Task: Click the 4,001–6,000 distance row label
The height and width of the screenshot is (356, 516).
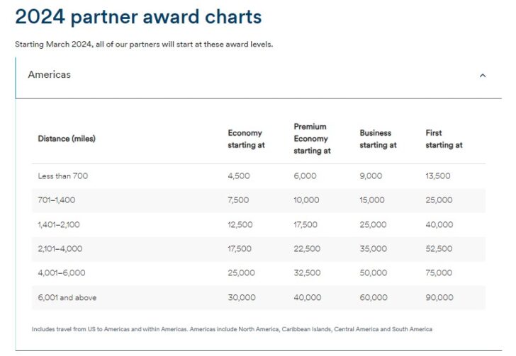Action: [62, 272]
